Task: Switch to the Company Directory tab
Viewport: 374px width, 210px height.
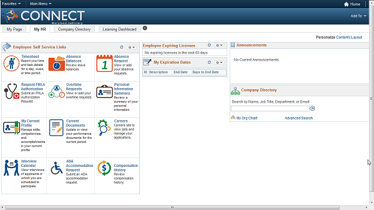Action: [x=74, y=29]
